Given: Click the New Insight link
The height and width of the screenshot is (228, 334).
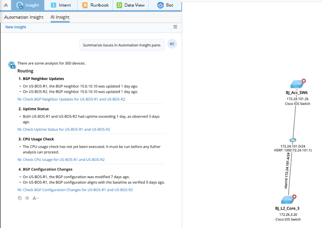Looking at the screenshot, I should point(15,27).
